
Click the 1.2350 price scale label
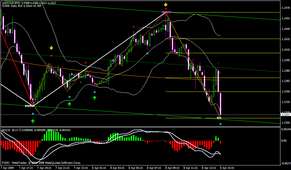point(286,92)
